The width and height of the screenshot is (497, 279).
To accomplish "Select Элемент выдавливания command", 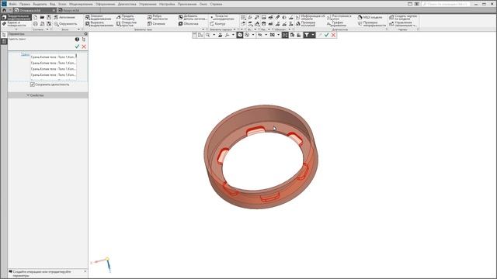I will 99,17.
